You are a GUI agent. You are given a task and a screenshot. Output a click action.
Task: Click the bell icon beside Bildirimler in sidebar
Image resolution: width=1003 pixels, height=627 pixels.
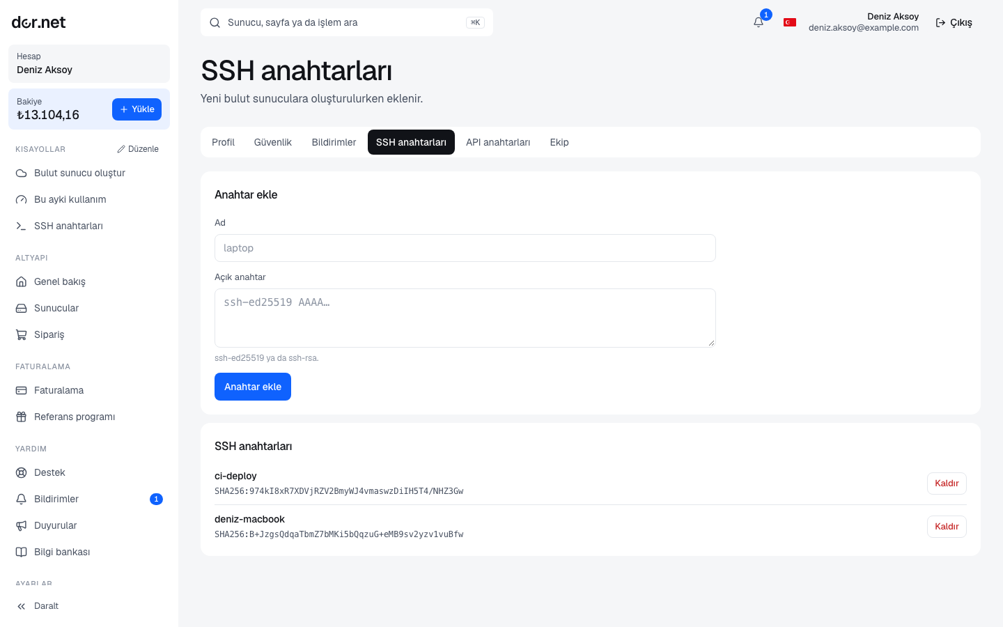[x=22, y=499]
